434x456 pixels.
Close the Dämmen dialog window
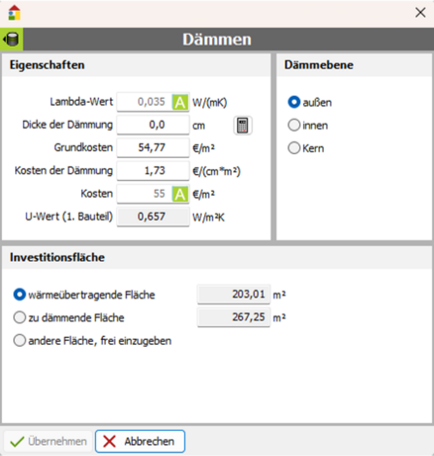tap(420, 13)
